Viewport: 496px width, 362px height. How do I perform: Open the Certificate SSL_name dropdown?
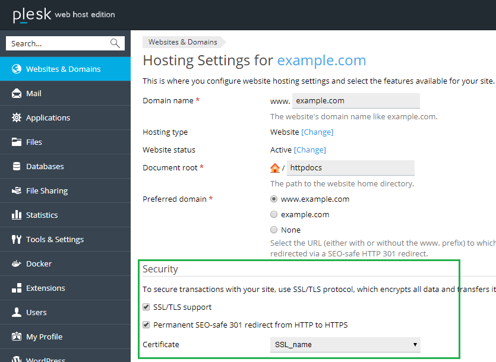click(x=345, y=344)
